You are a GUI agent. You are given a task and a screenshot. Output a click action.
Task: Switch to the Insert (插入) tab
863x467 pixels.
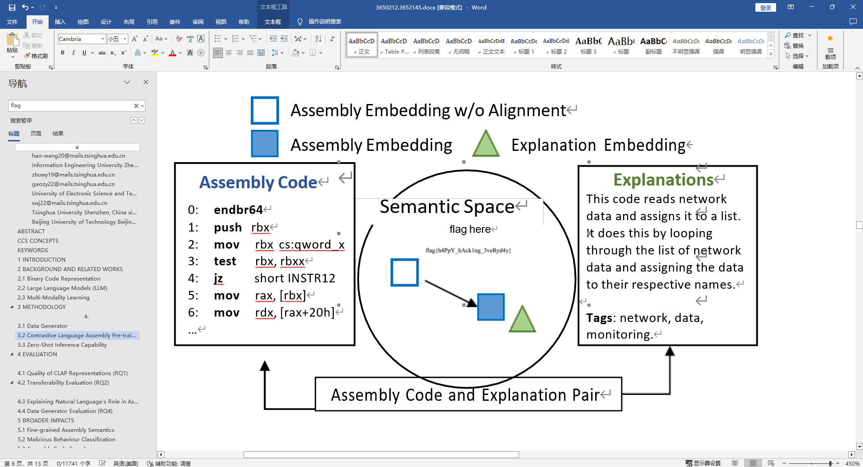(x=60, y=22)
